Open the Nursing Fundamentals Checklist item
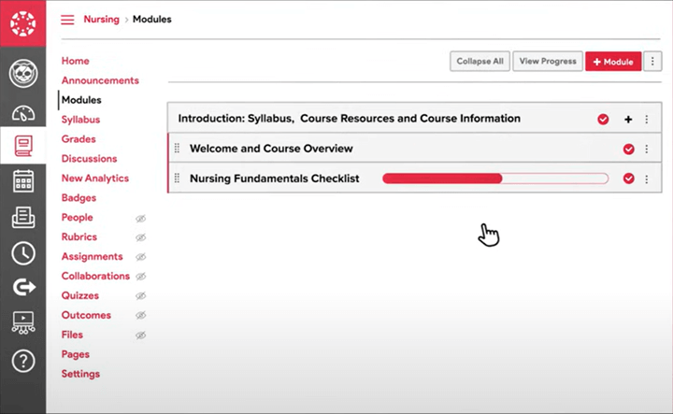Screen dimensions: 673x414 [274, 178]
